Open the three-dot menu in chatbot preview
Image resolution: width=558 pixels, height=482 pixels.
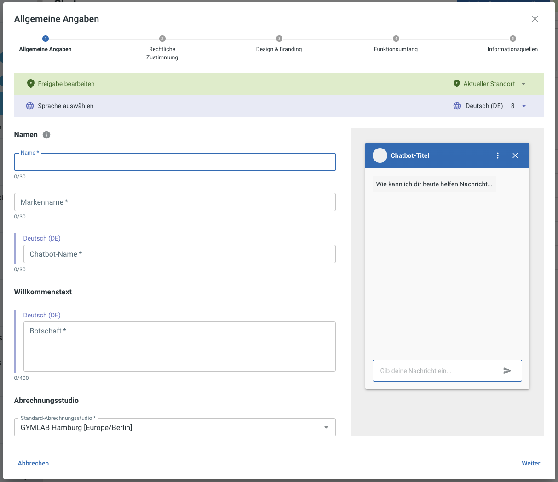click(x=498, y=155)
